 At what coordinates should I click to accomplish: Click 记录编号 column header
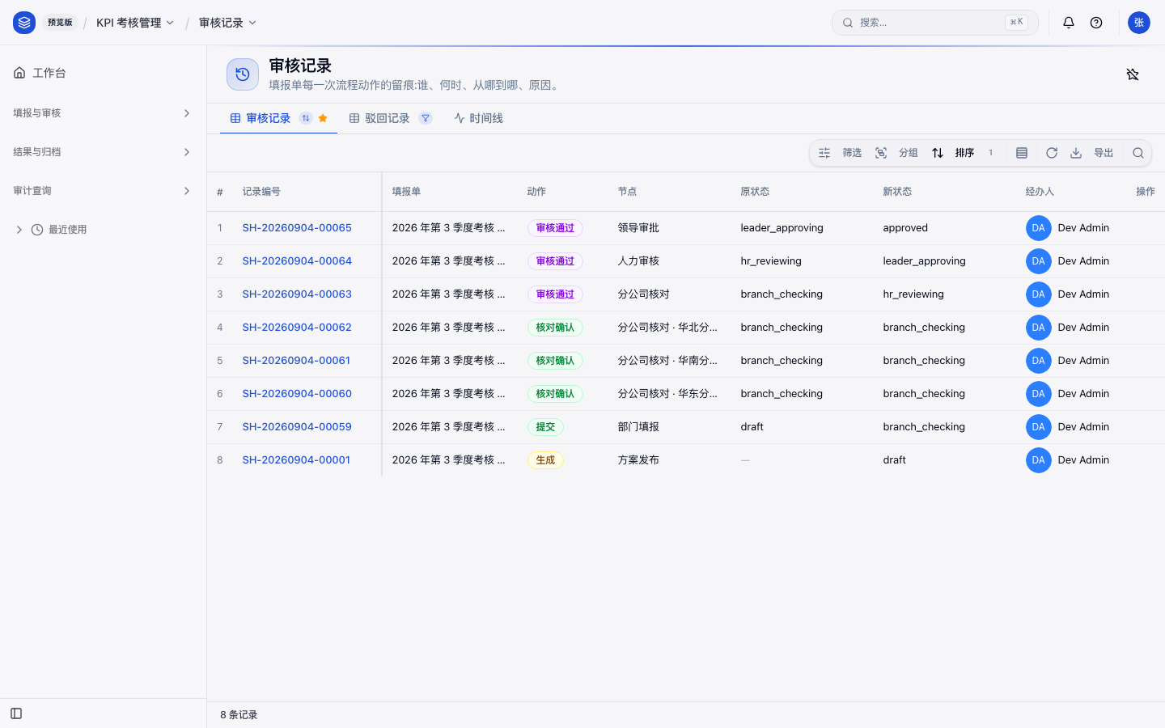(261, 192)
